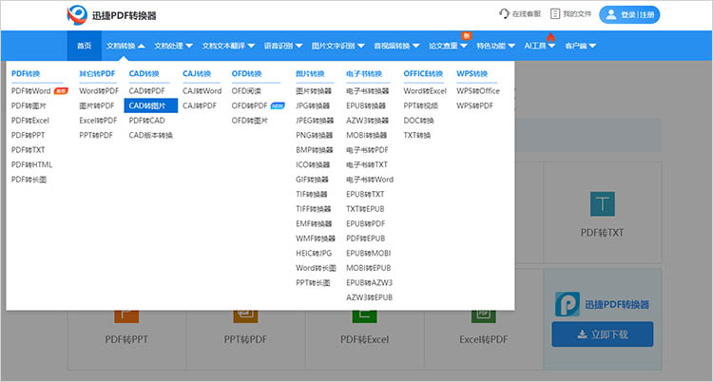The image size is (713, 382).
Task: Choose 图片转PDF menu entry
Action: point(96,105)
